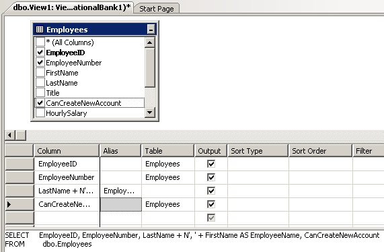
Task: Toggle Output for EmployeeID grid row
Action: [211, 164]
